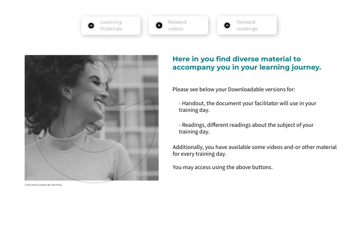Open the Related videos button
This screenshot has width=349, height=232.
(178, 25)
